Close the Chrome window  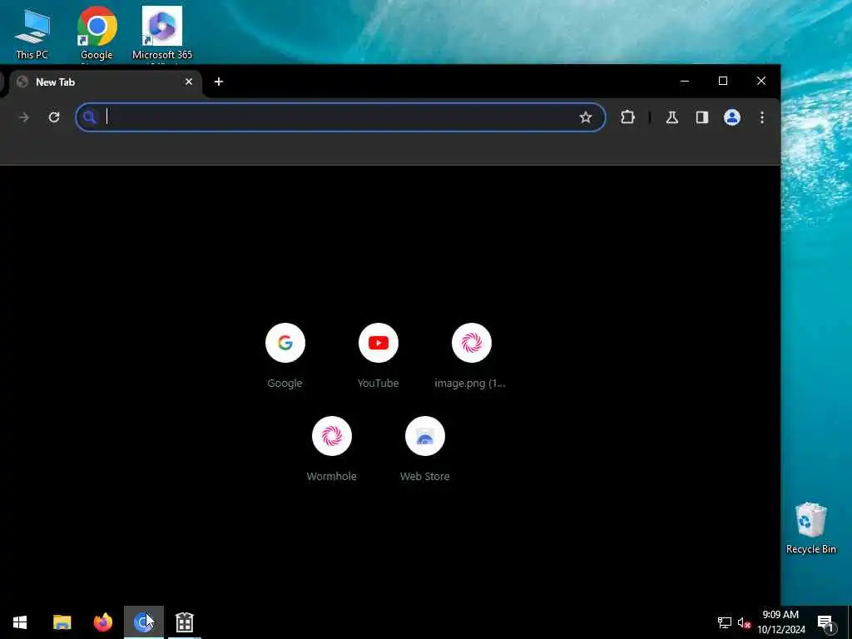(760, 81)
